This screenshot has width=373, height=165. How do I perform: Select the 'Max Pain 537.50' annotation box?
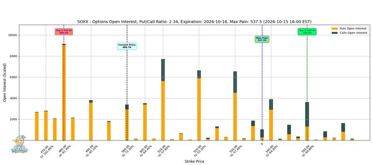coord(262,39)
